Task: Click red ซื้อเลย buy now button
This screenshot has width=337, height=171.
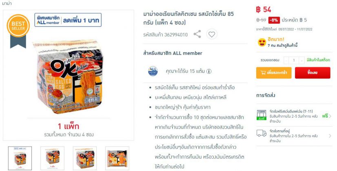Action: [313, 73]
